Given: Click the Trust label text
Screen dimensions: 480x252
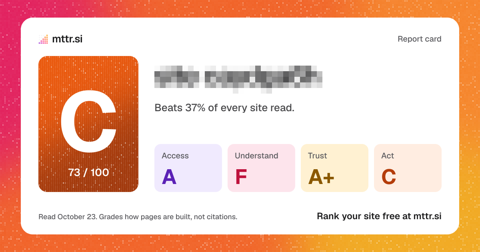Looking at the screenshot, I should click(318, 156).
